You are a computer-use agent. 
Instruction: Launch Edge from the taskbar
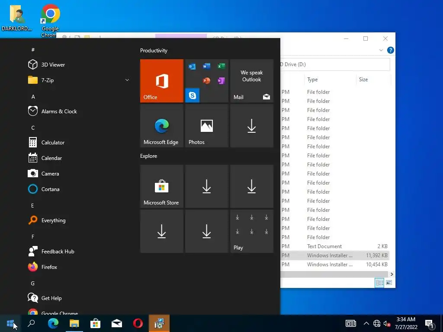53,323
